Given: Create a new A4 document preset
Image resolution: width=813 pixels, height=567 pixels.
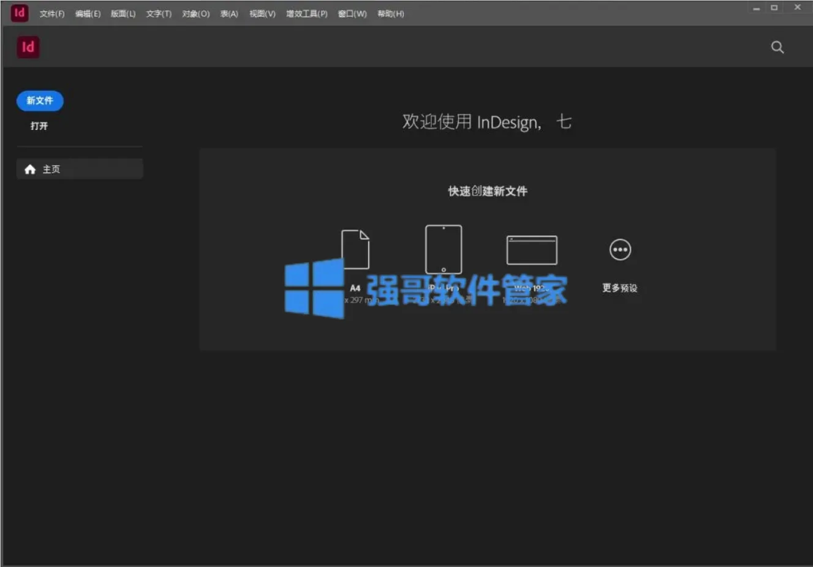Looking at the screenshot, I should 355,250.
